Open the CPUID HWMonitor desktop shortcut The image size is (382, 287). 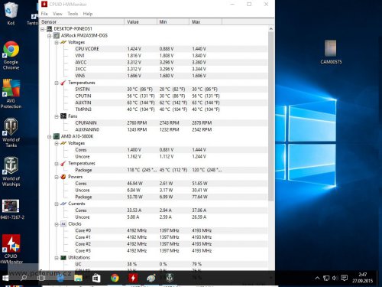click(11, 249)
